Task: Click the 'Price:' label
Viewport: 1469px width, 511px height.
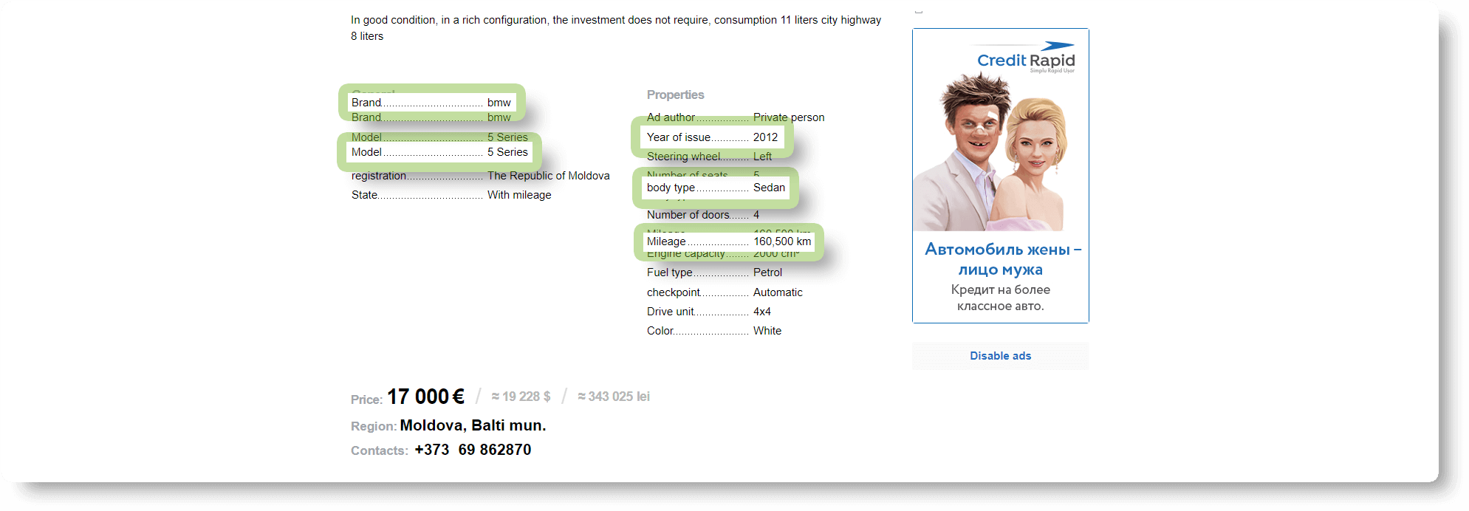Action: [366, 399]
